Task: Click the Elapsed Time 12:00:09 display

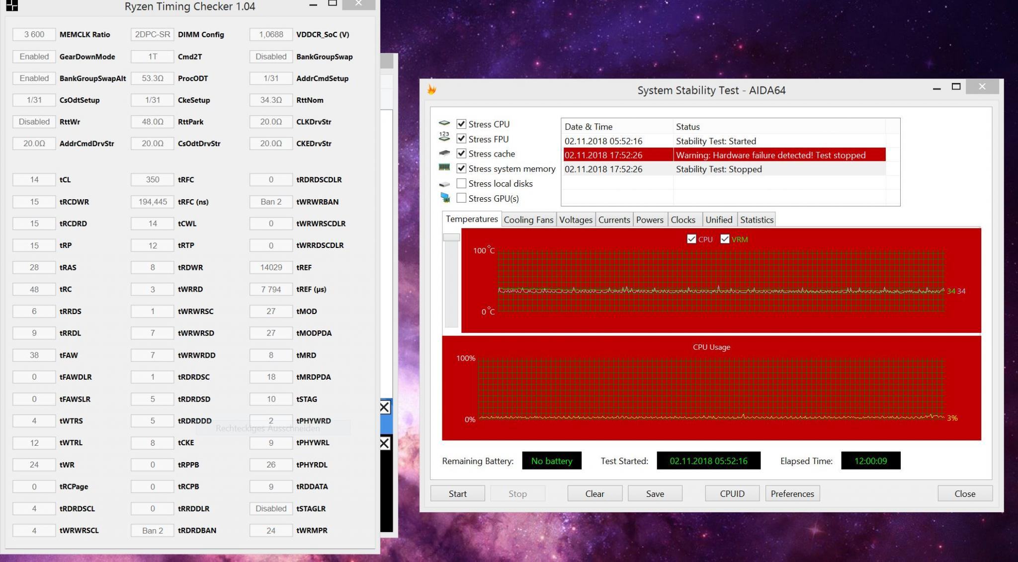Action: 870,461
